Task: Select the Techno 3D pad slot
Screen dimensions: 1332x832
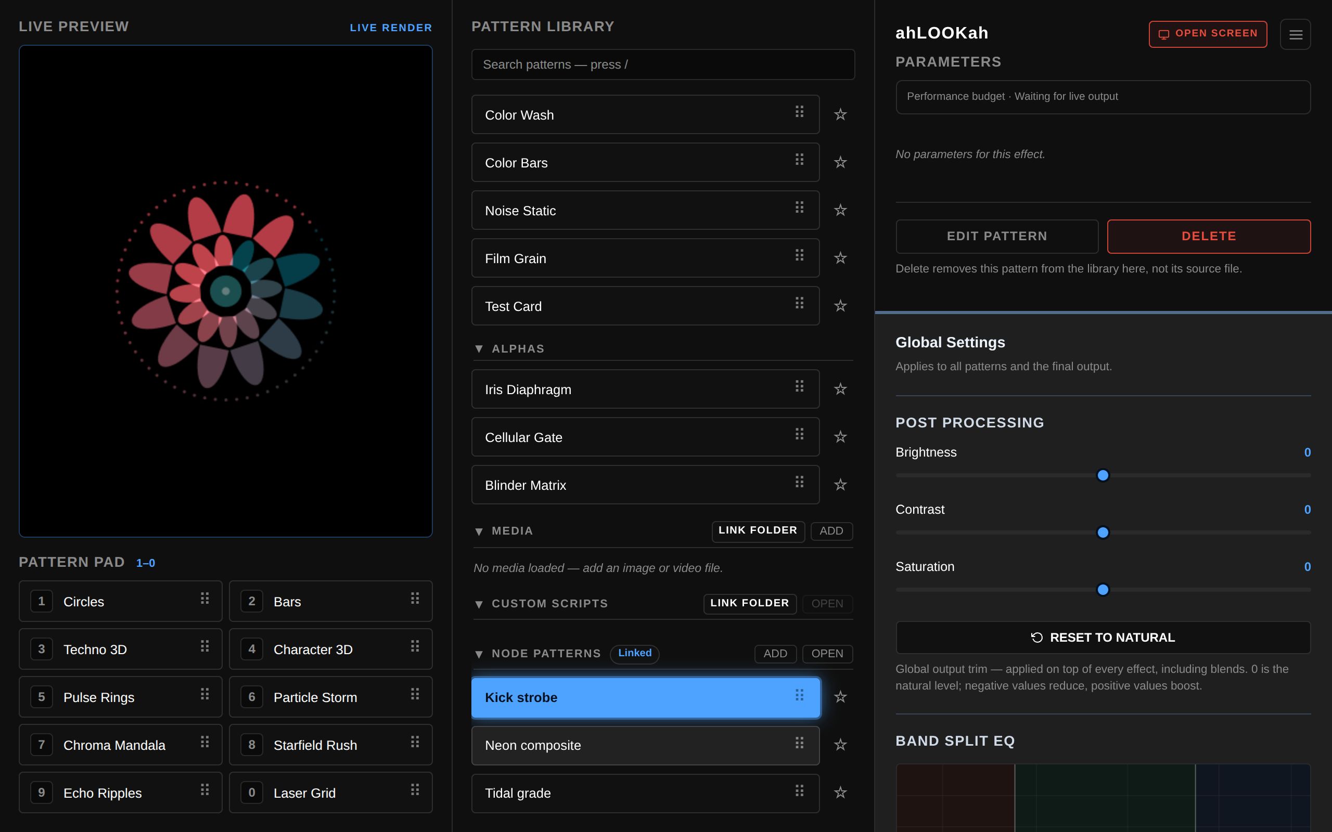Action: coord(121,649)
